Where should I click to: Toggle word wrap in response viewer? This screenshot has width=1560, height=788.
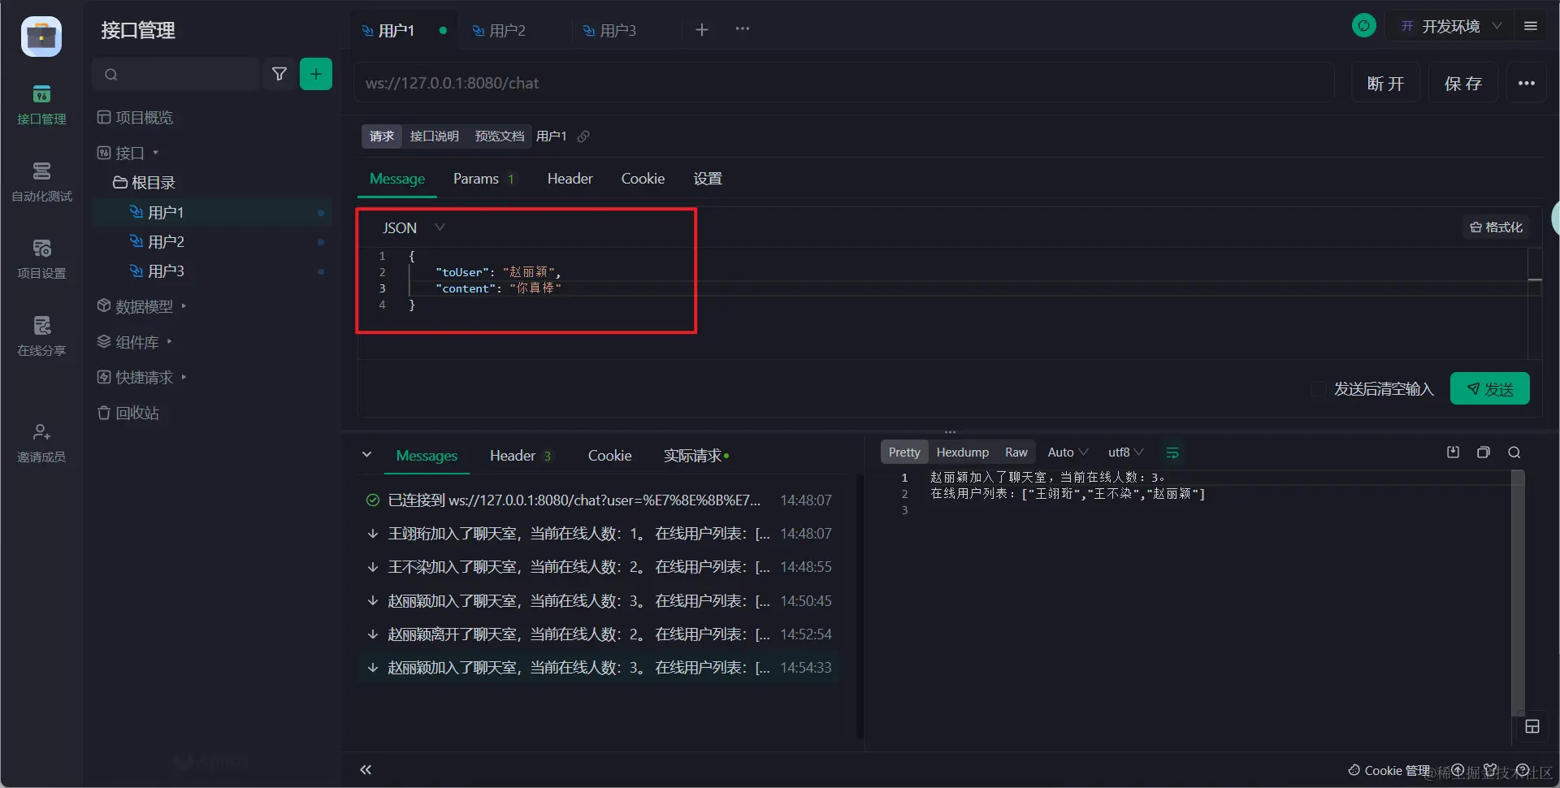tap(1172, 452)
